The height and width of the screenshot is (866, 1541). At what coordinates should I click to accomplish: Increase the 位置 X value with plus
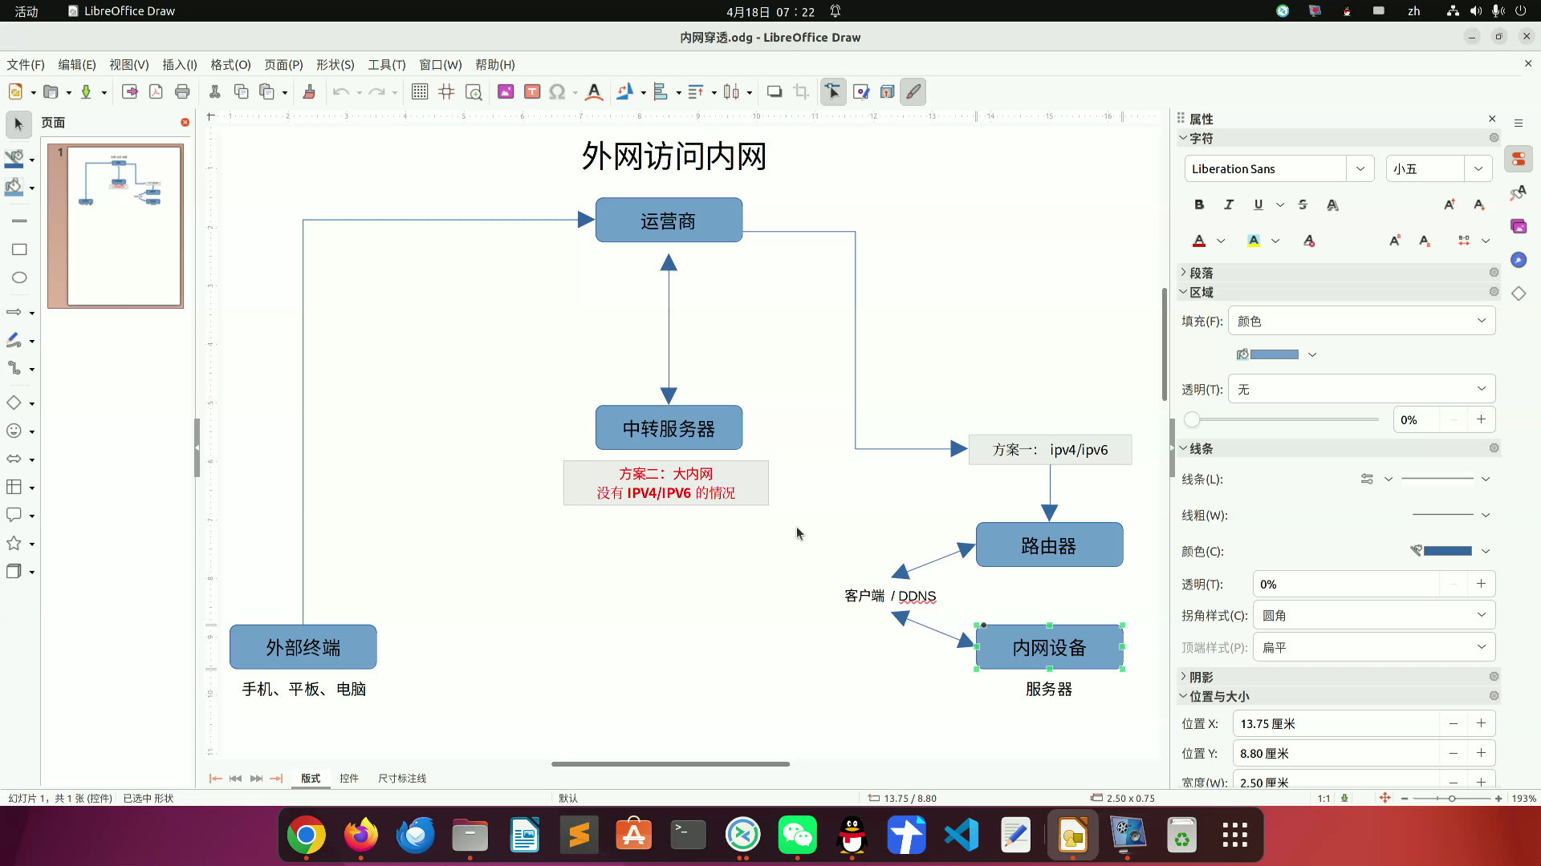pos(1481,724)
